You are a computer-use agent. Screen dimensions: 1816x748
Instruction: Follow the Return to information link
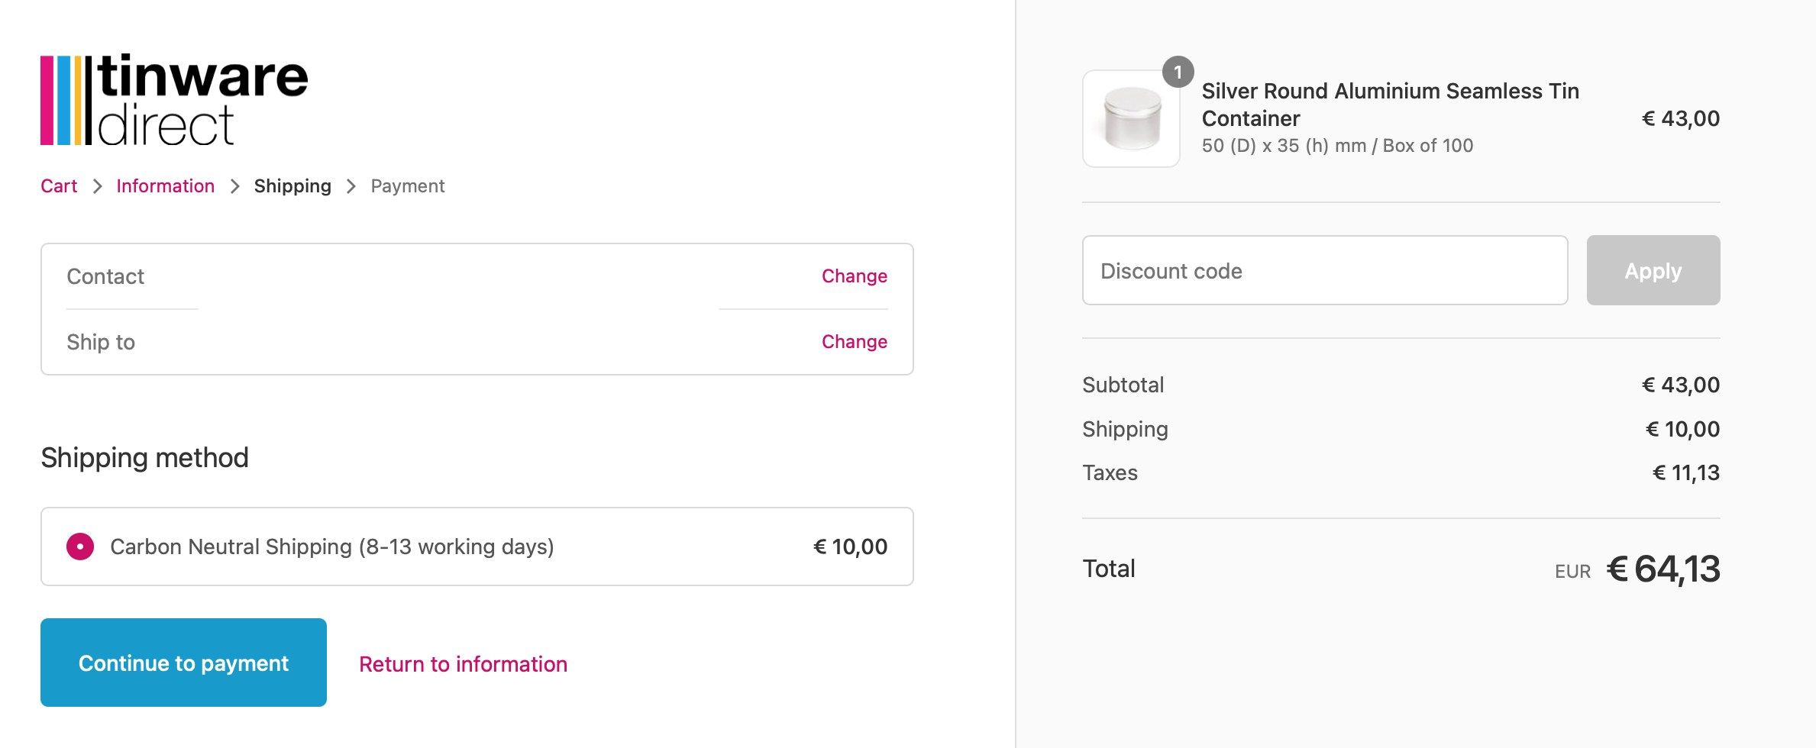[463, 664]
